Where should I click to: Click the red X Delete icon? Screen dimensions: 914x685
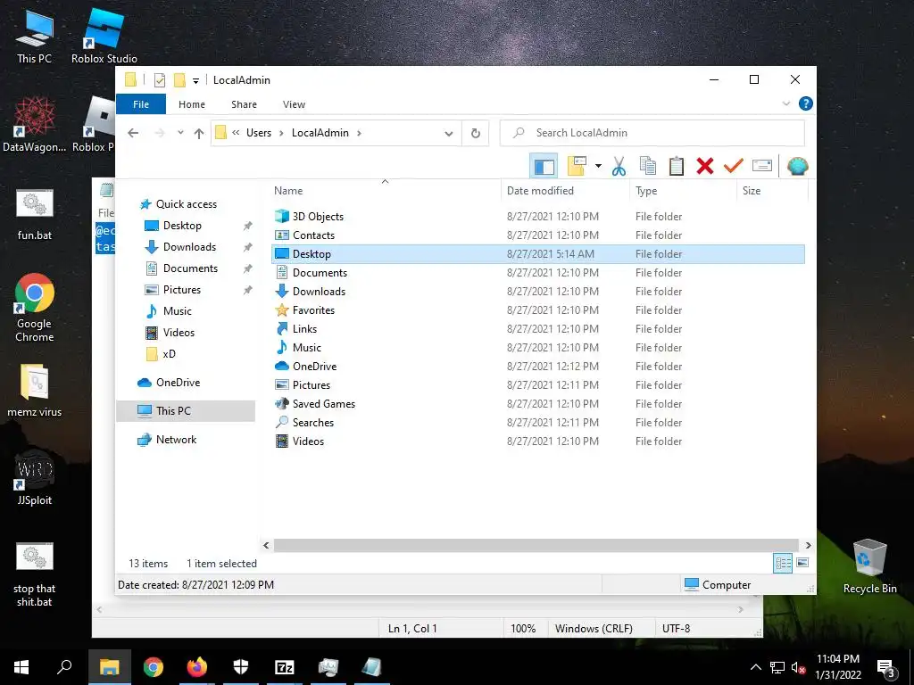pyautogui.click(x=705, y=167)
